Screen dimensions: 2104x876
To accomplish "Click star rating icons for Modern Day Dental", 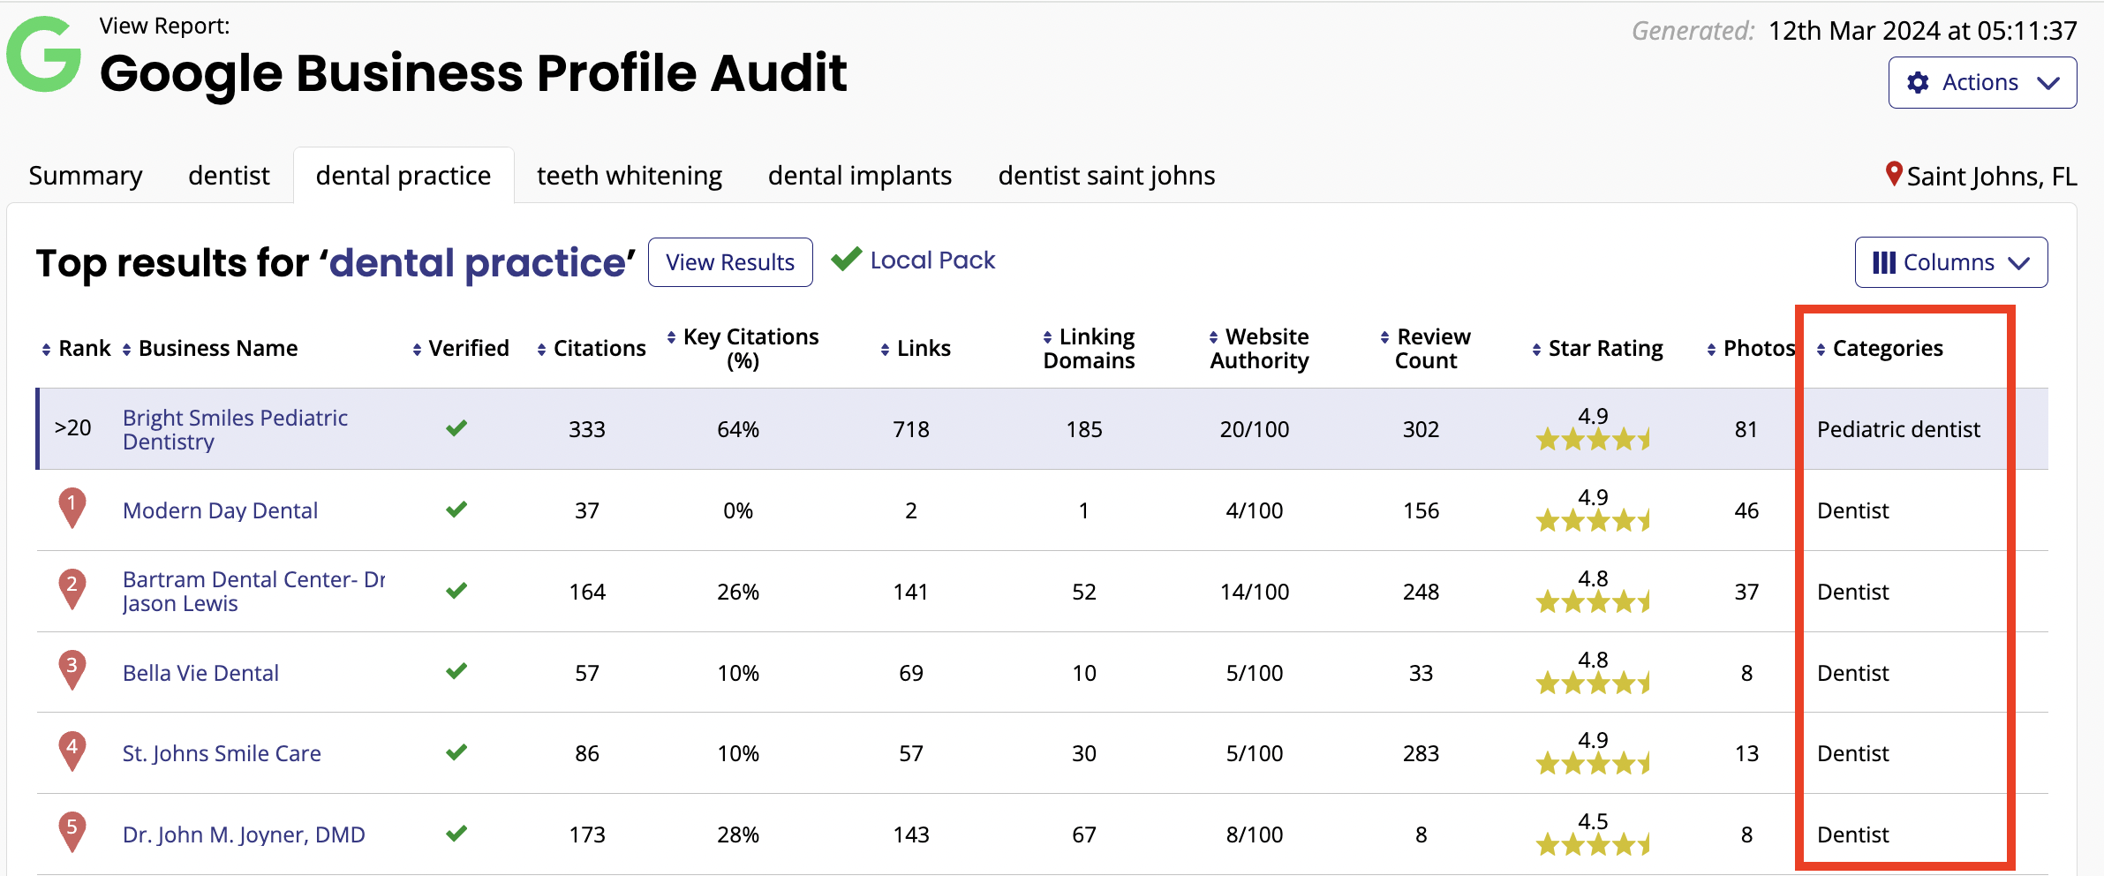I will click(1593, 520).
